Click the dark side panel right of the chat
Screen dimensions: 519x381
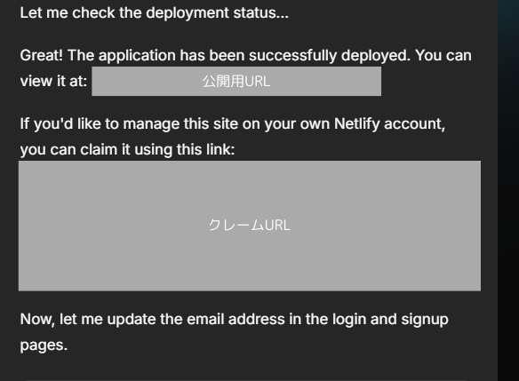508,190
